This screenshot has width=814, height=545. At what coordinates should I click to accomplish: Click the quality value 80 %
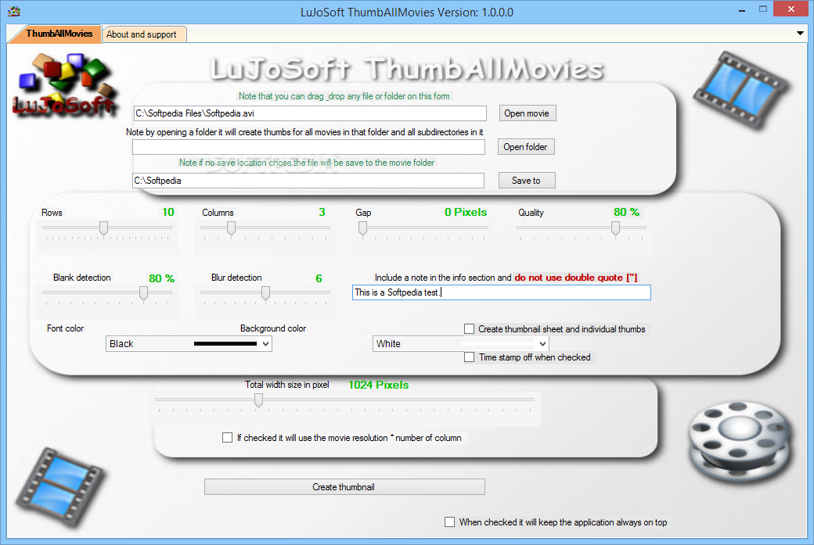tap(626, 212)
